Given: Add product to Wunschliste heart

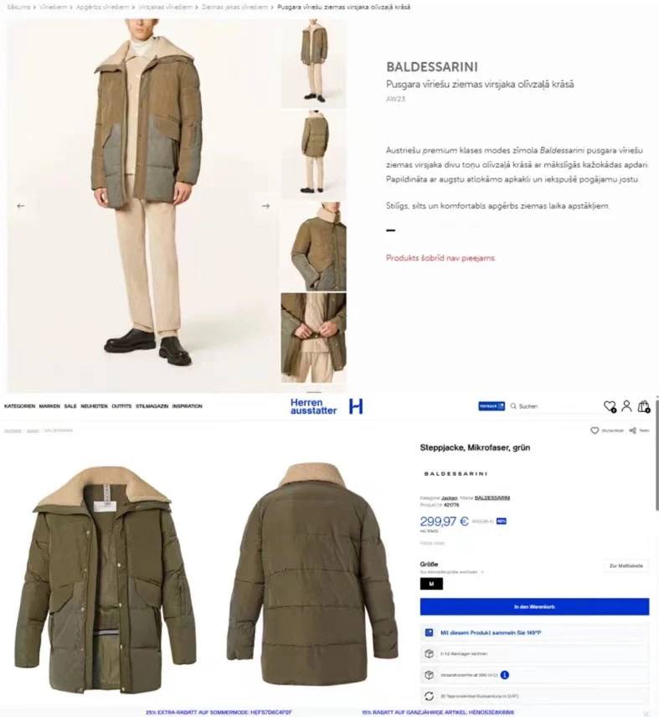Looking at the screenshot, I should tap(595, 431).
